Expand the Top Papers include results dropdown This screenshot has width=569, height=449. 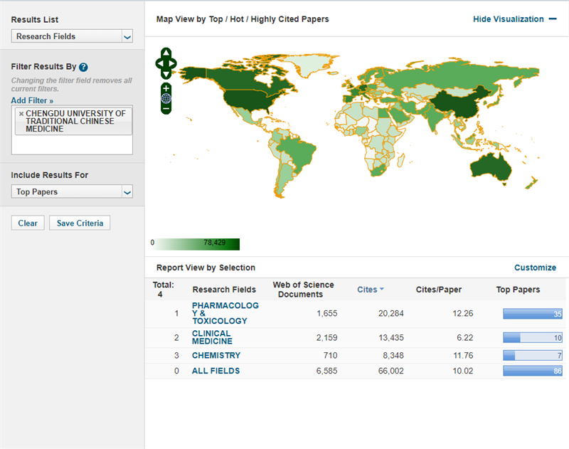pyautogui.click(x=73, y=191)
